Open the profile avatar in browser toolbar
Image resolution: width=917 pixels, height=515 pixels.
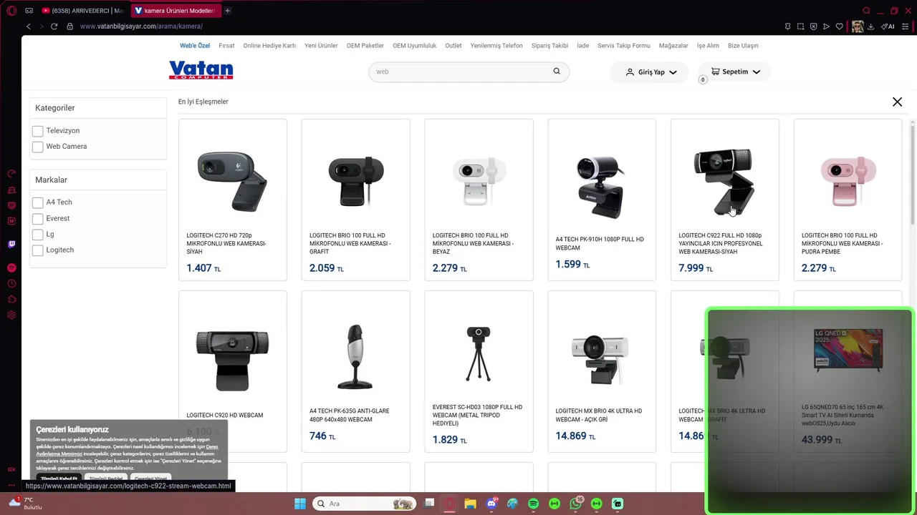857,26
